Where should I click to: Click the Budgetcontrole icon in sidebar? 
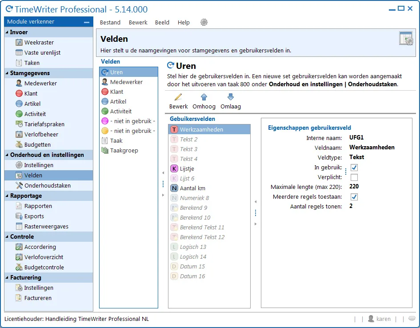(19, 267)
